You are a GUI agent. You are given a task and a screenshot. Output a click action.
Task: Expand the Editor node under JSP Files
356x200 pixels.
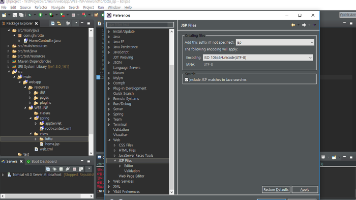point(120,166)
